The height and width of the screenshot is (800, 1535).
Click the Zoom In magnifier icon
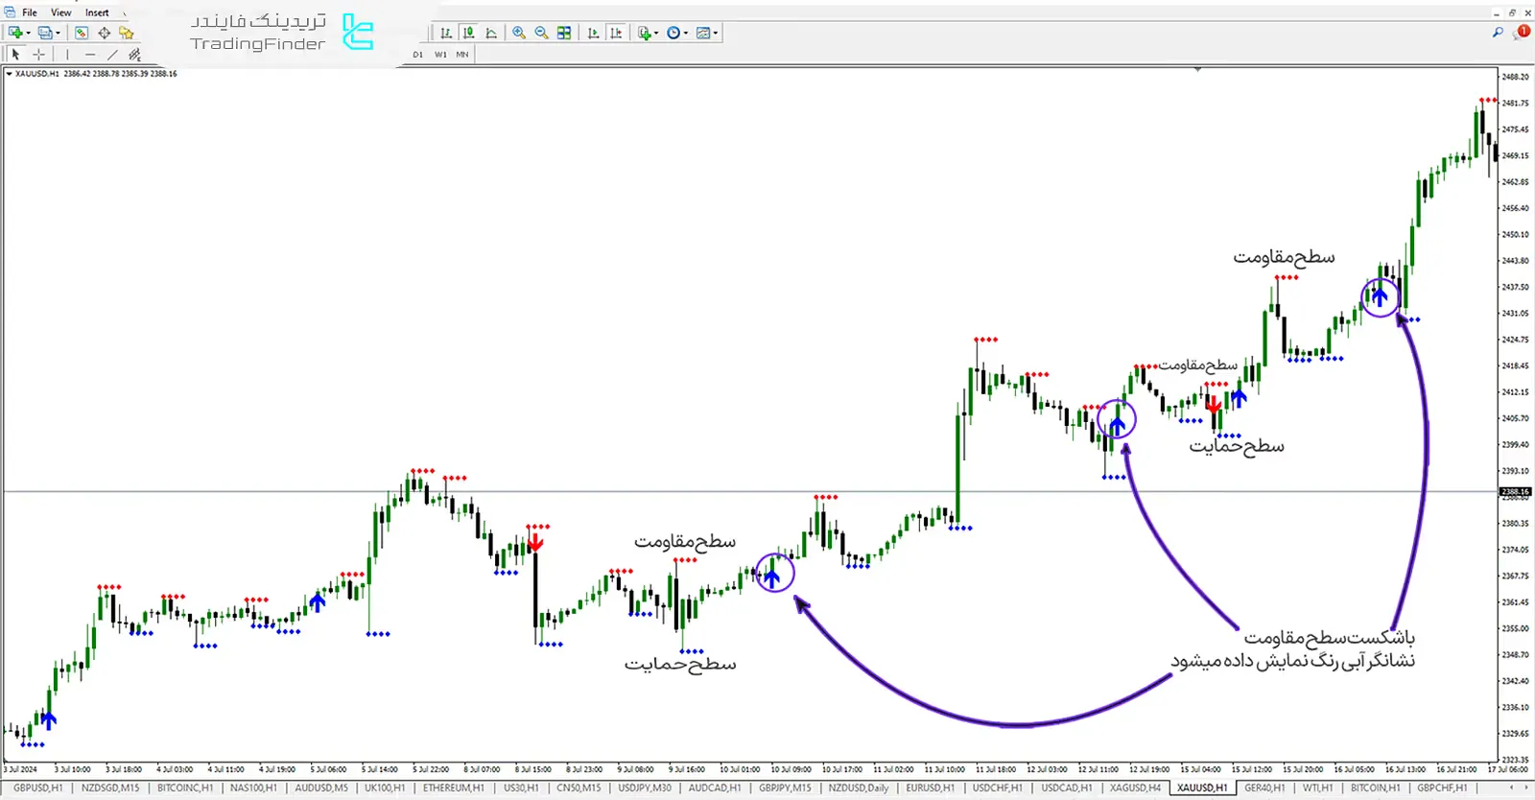(x=519, y=33)
